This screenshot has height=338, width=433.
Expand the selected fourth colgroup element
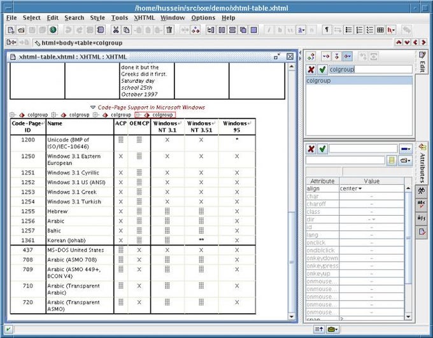coord(138,115)
